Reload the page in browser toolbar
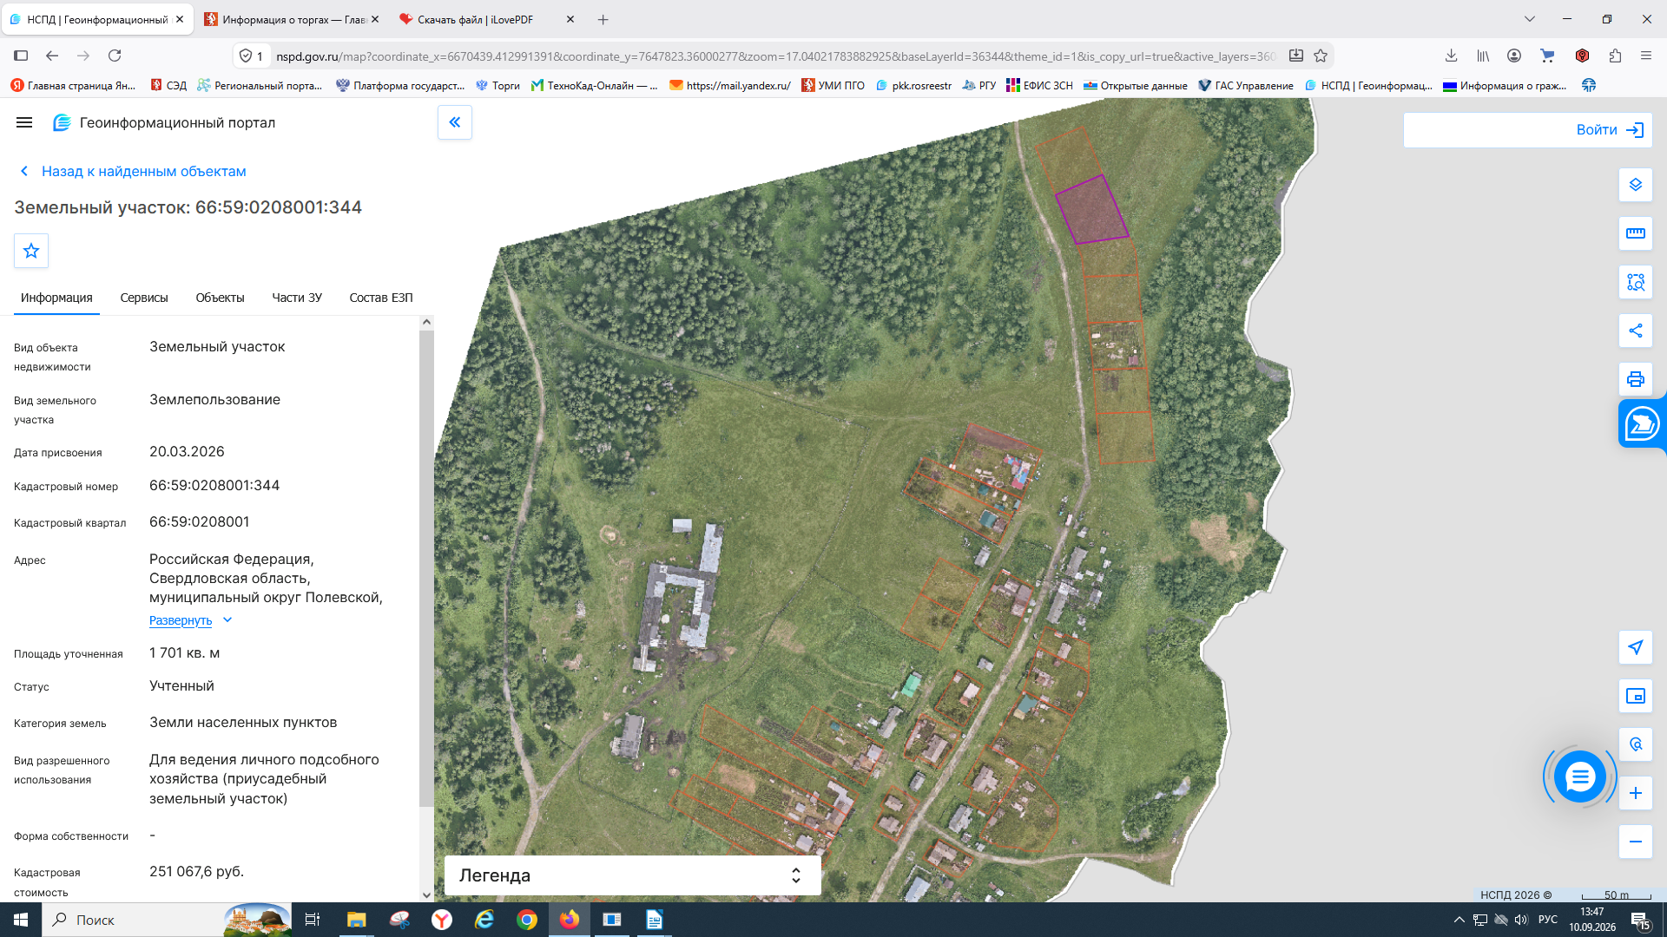The width and height of the screenshot is (1667, 937). (x=115, y=56)
